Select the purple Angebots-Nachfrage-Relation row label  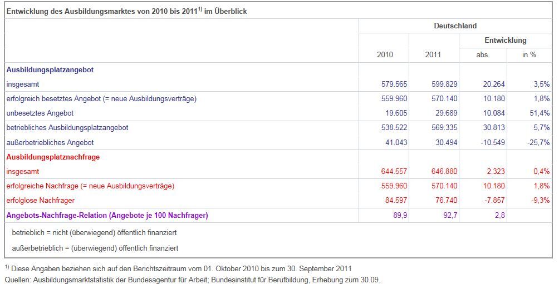[107, 215]
